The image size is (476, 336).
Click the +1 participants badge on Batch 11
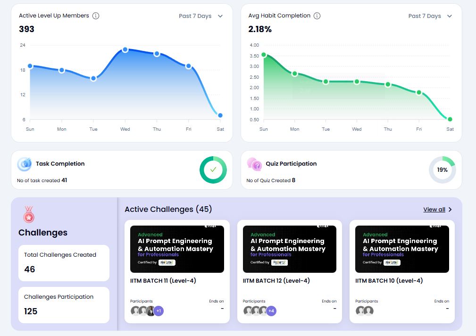click(159, 311)
